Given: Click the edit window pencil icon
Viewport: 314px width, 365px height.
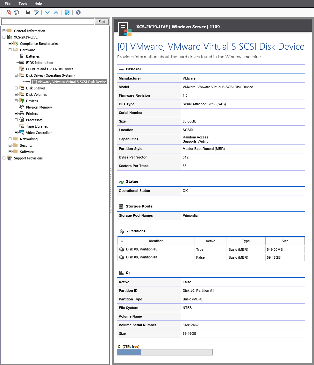Looking at the screenshot, I should [x=36, y=12].
